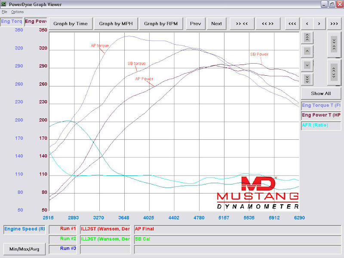Click the Show All button

[321, 93]
